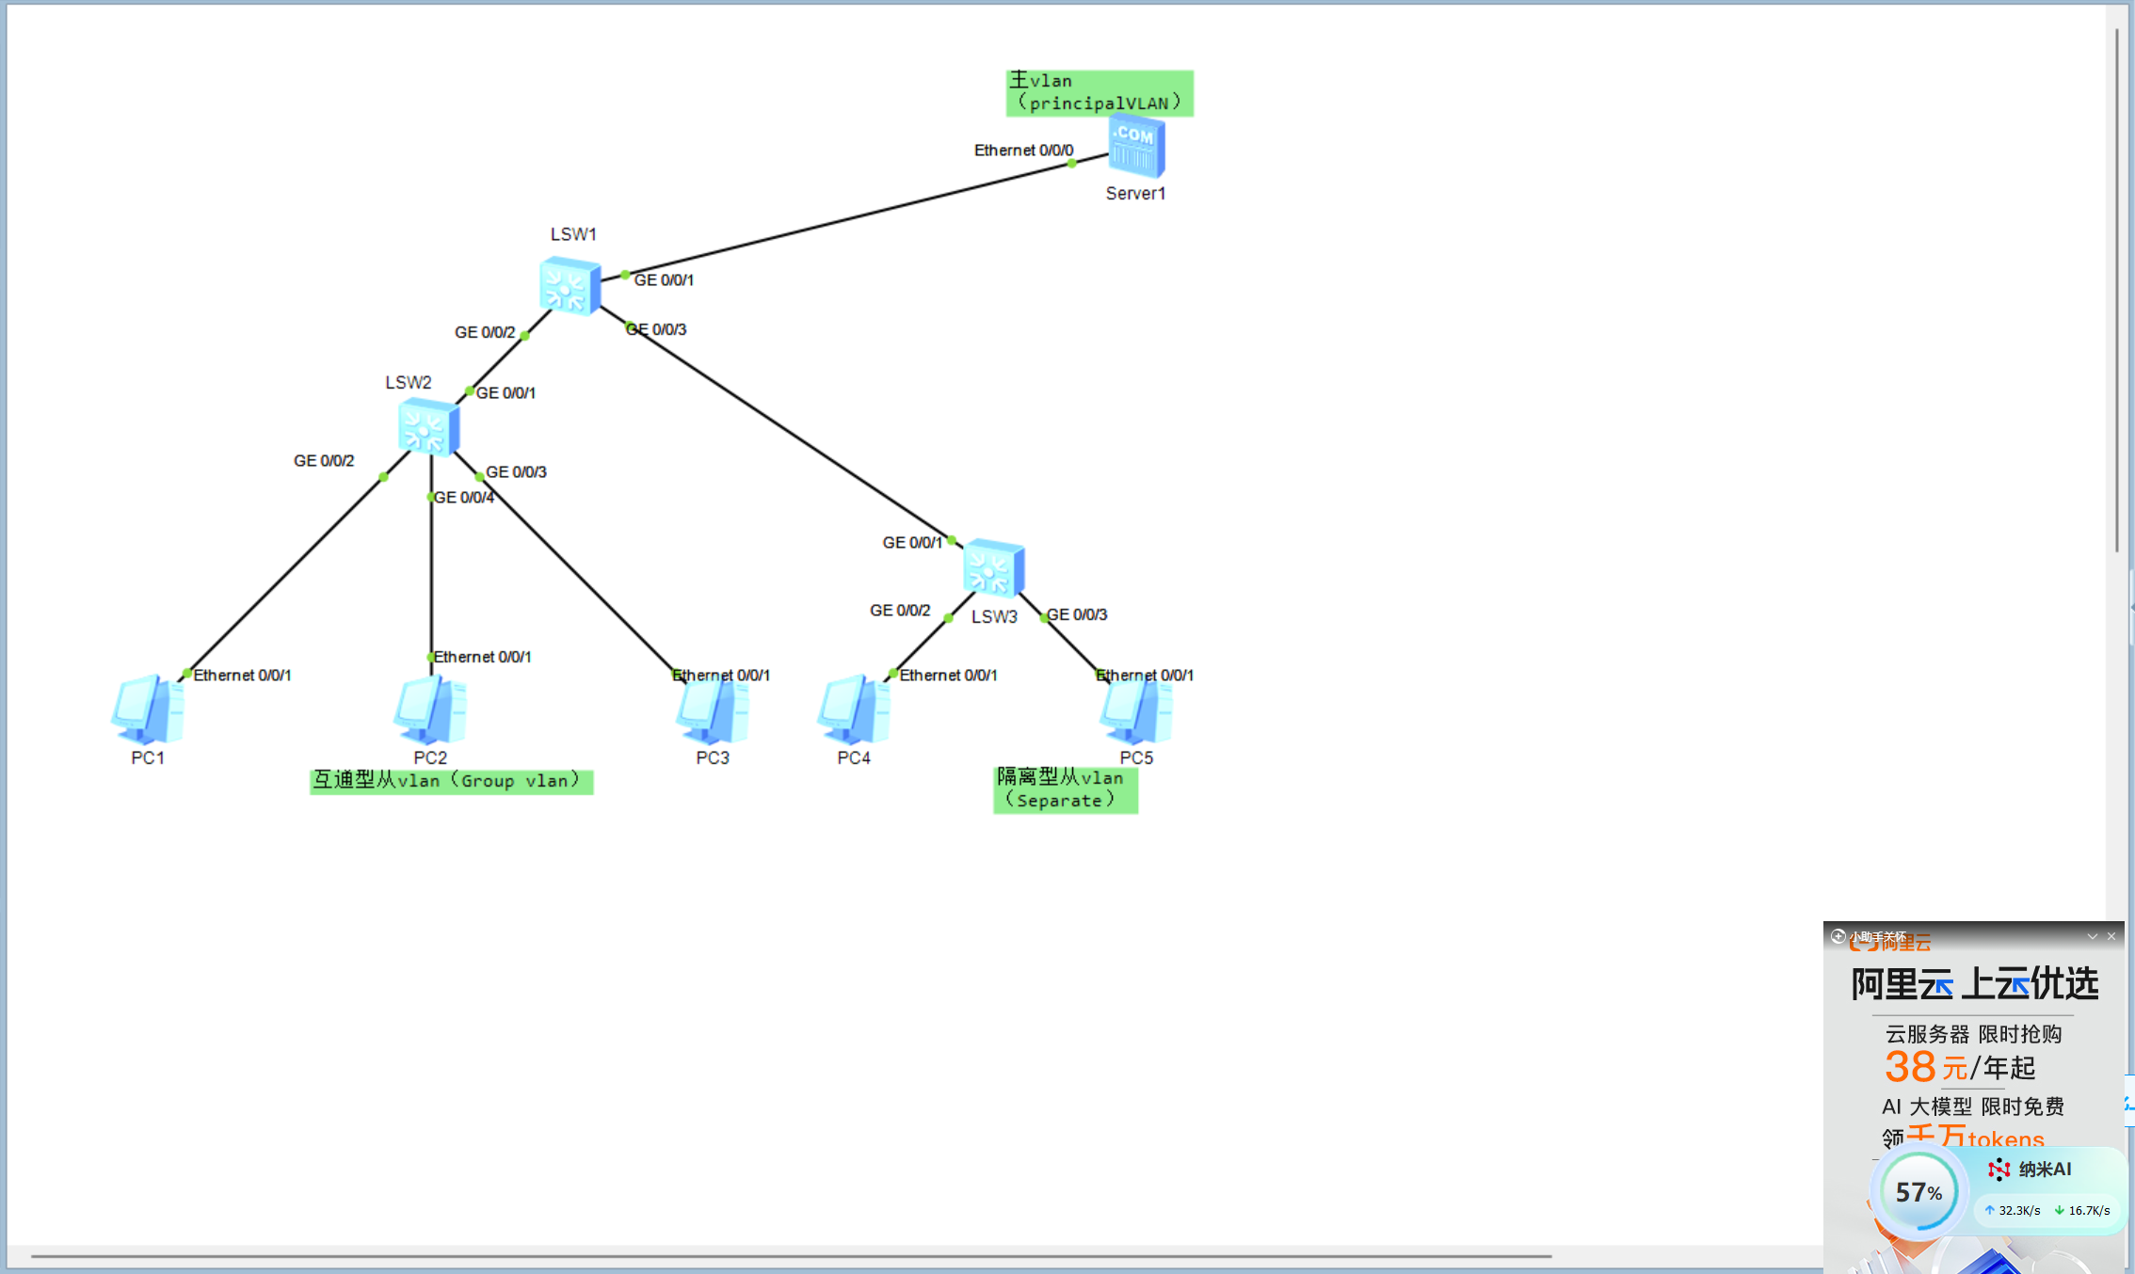Select the 互通型从vlan Group vlan label
This screenshot has height=1274, width=2135.
451,782
